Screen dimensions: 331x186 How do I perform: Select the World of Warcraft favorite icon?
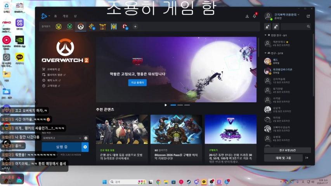(59, 27)
